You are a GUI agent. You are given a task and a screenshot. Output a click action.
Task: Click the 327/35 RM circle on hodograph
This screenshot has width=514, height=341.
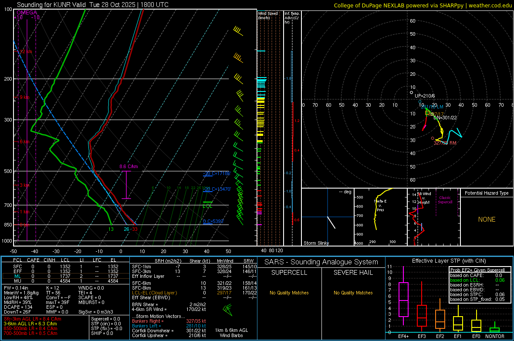coord(433,138)
